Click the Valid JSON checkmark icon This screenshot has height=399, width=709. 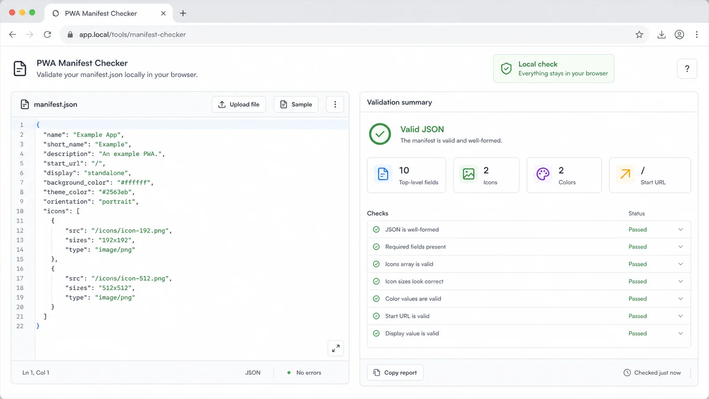[x=380, y=134]
